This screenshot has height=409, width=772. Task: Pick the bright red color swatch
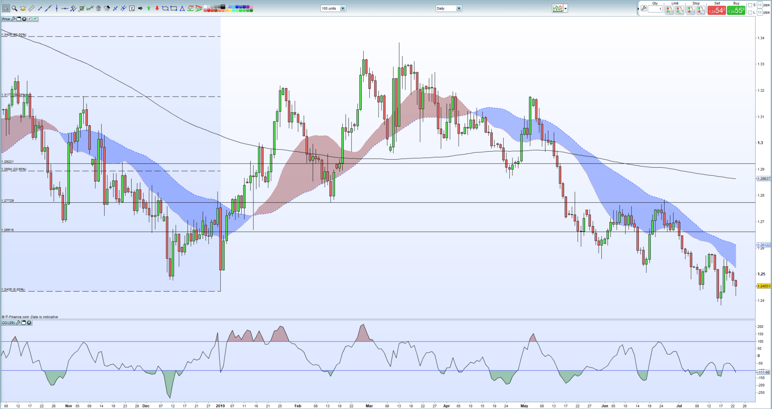pos(209,10)
